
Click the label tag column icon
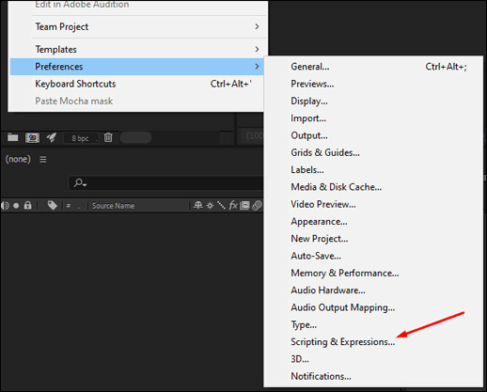53,206
